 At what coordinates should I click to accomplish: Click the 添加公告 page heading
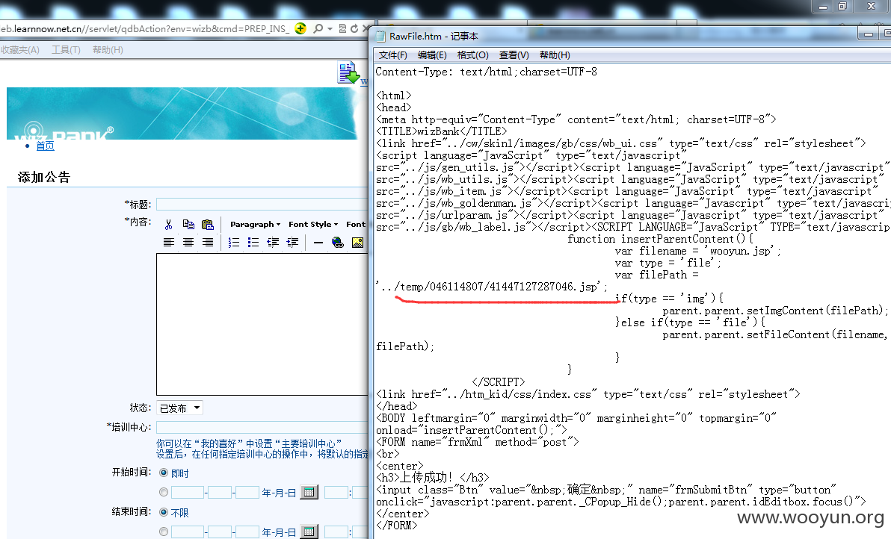coord(44,177)
